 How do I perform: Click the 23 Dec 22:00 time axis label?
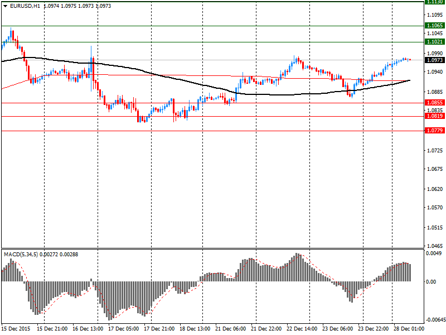(x=374, y=329)
